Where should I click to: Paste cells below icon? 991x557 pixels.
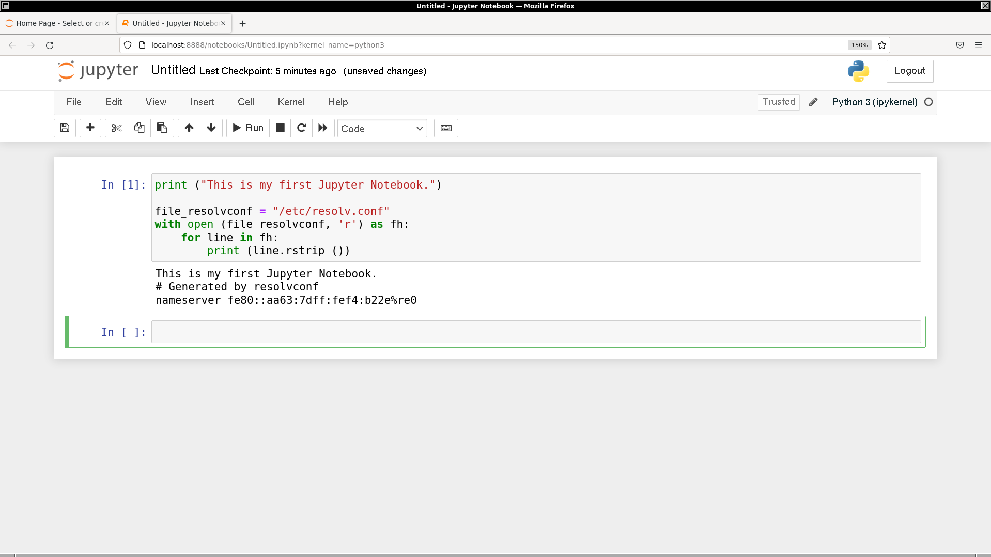pyautogui.click(x=162, y=128)
